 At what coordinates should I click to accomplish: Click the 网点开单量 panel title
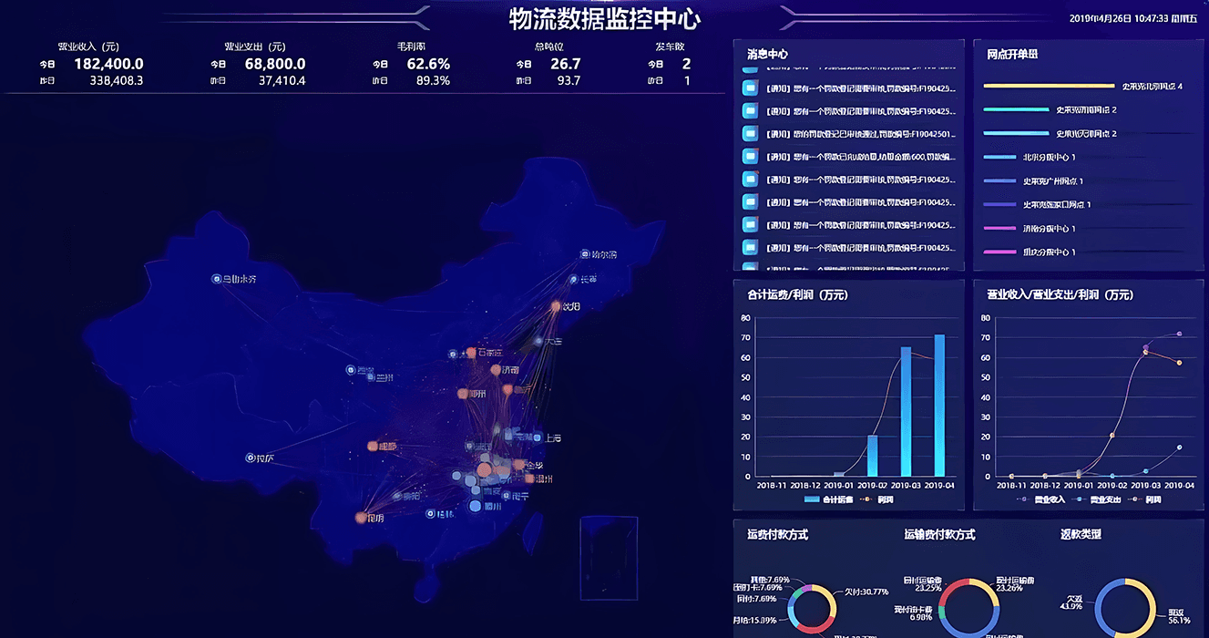[1012, 55]
